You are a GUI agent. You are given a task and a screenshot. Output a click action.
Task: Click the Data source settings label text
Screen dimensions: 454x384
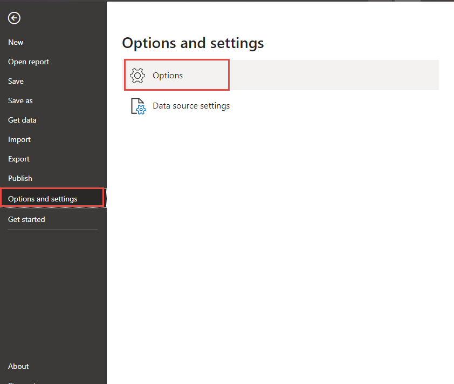[191, 106]
